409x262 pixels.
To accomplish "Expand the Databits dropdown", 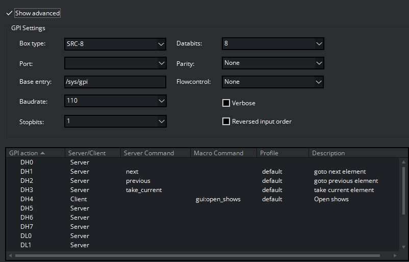I will [273, 44].
